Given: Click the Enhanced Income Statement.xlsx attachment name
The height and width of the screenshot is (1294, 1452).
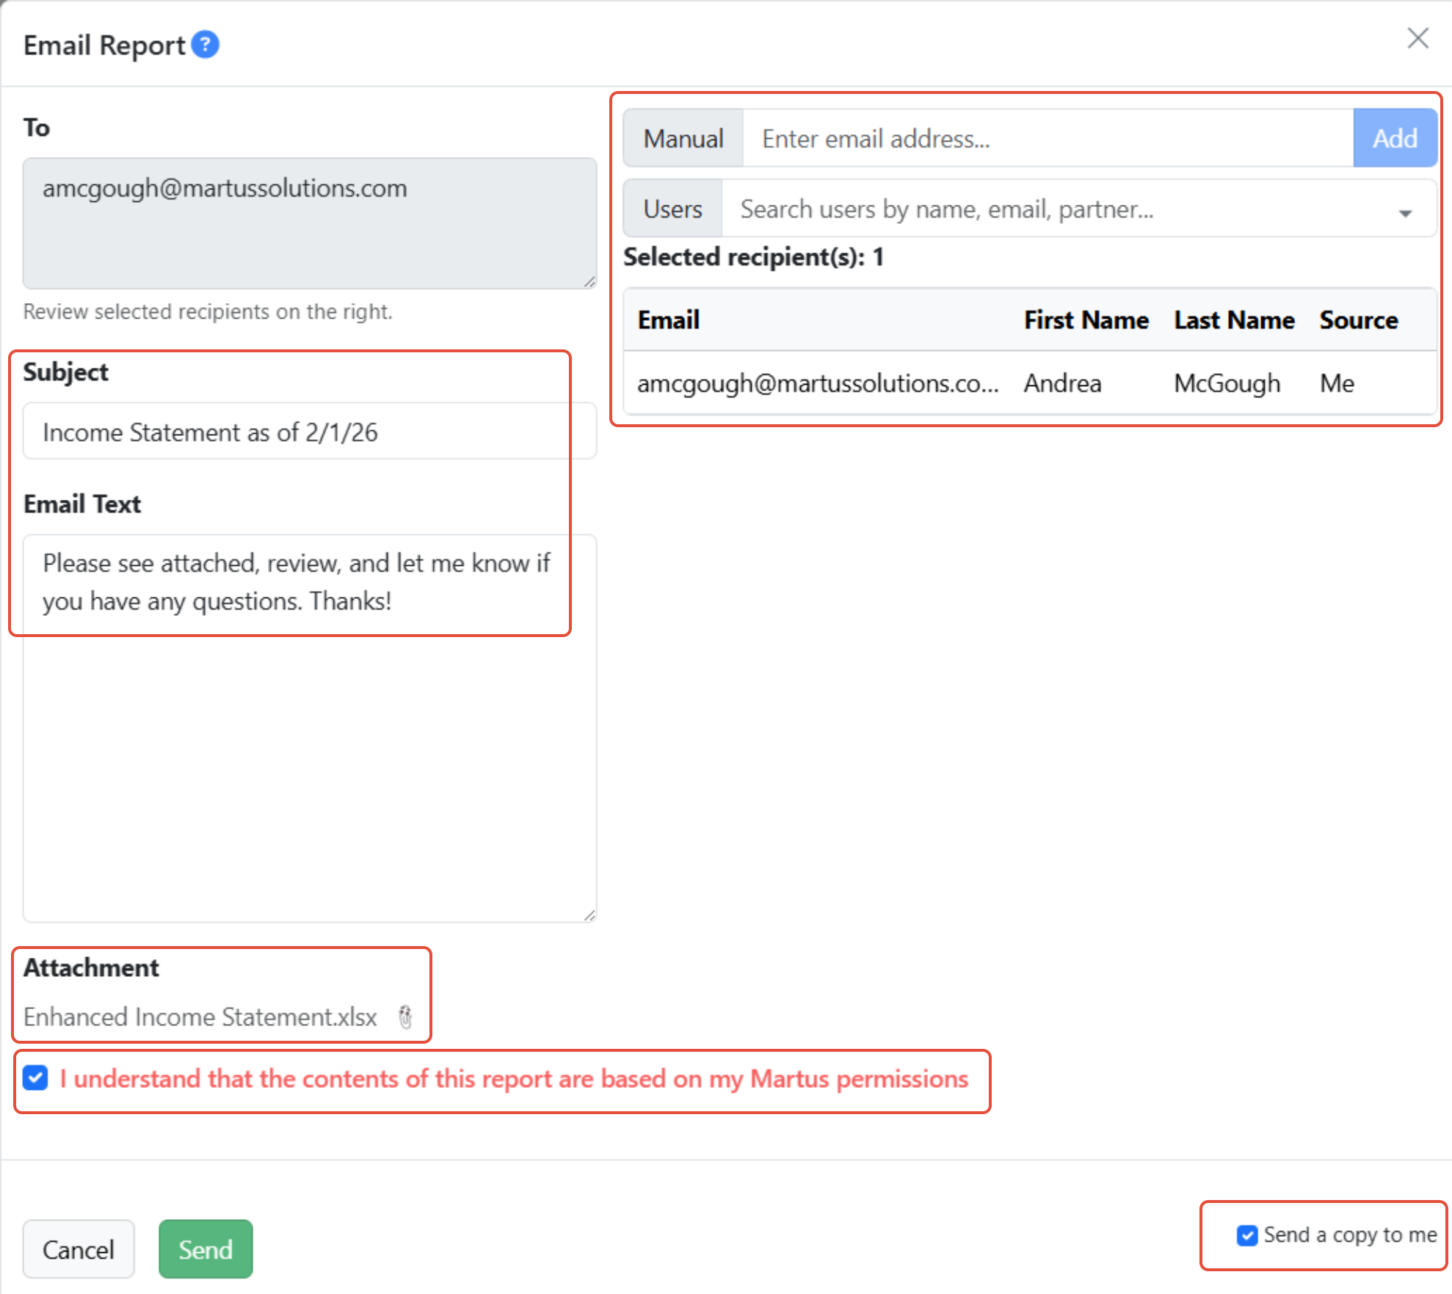Looking at the screenshot, I should tap(200, 1017).
